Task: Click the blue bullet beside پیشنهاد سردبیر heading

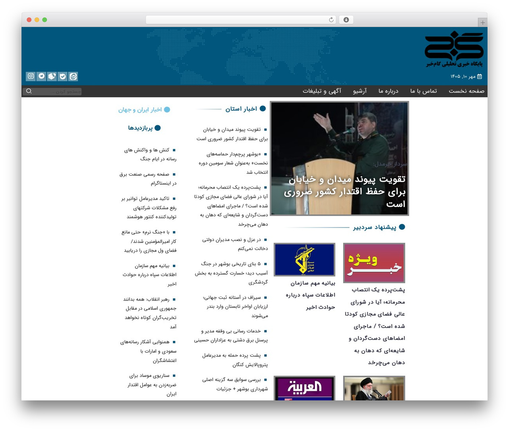Action: 402,227
